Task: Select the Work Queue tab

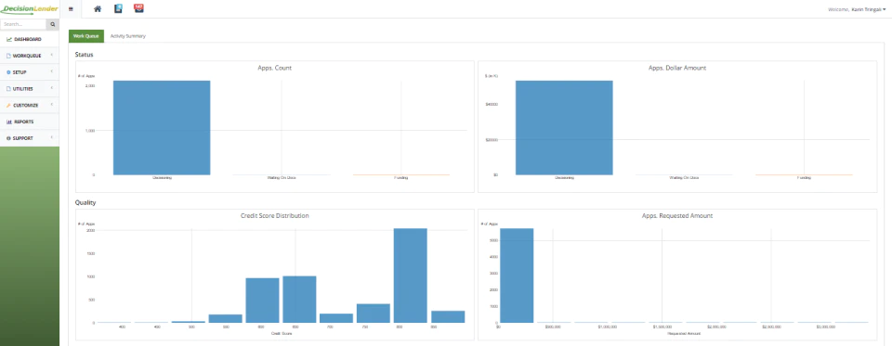Action: 86,36
